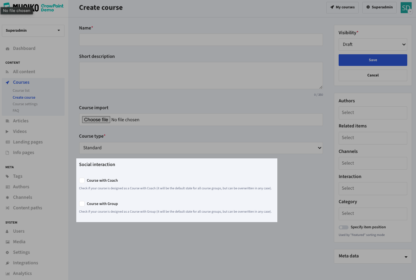Select Create course submenu item
This screenshot has height=280, width=416.
pos(24,97)
